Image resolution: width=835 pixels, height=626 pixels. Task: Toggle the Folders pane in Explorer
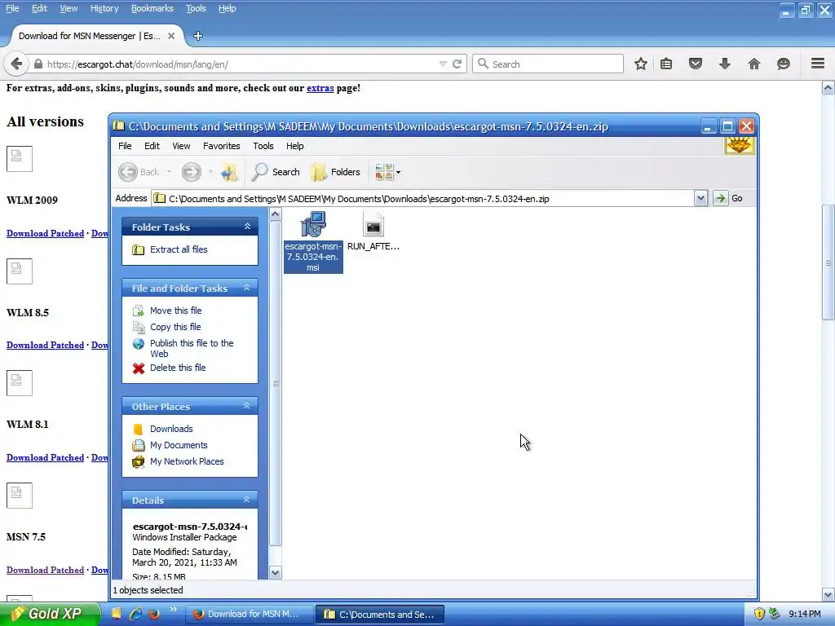click(335, 172)
